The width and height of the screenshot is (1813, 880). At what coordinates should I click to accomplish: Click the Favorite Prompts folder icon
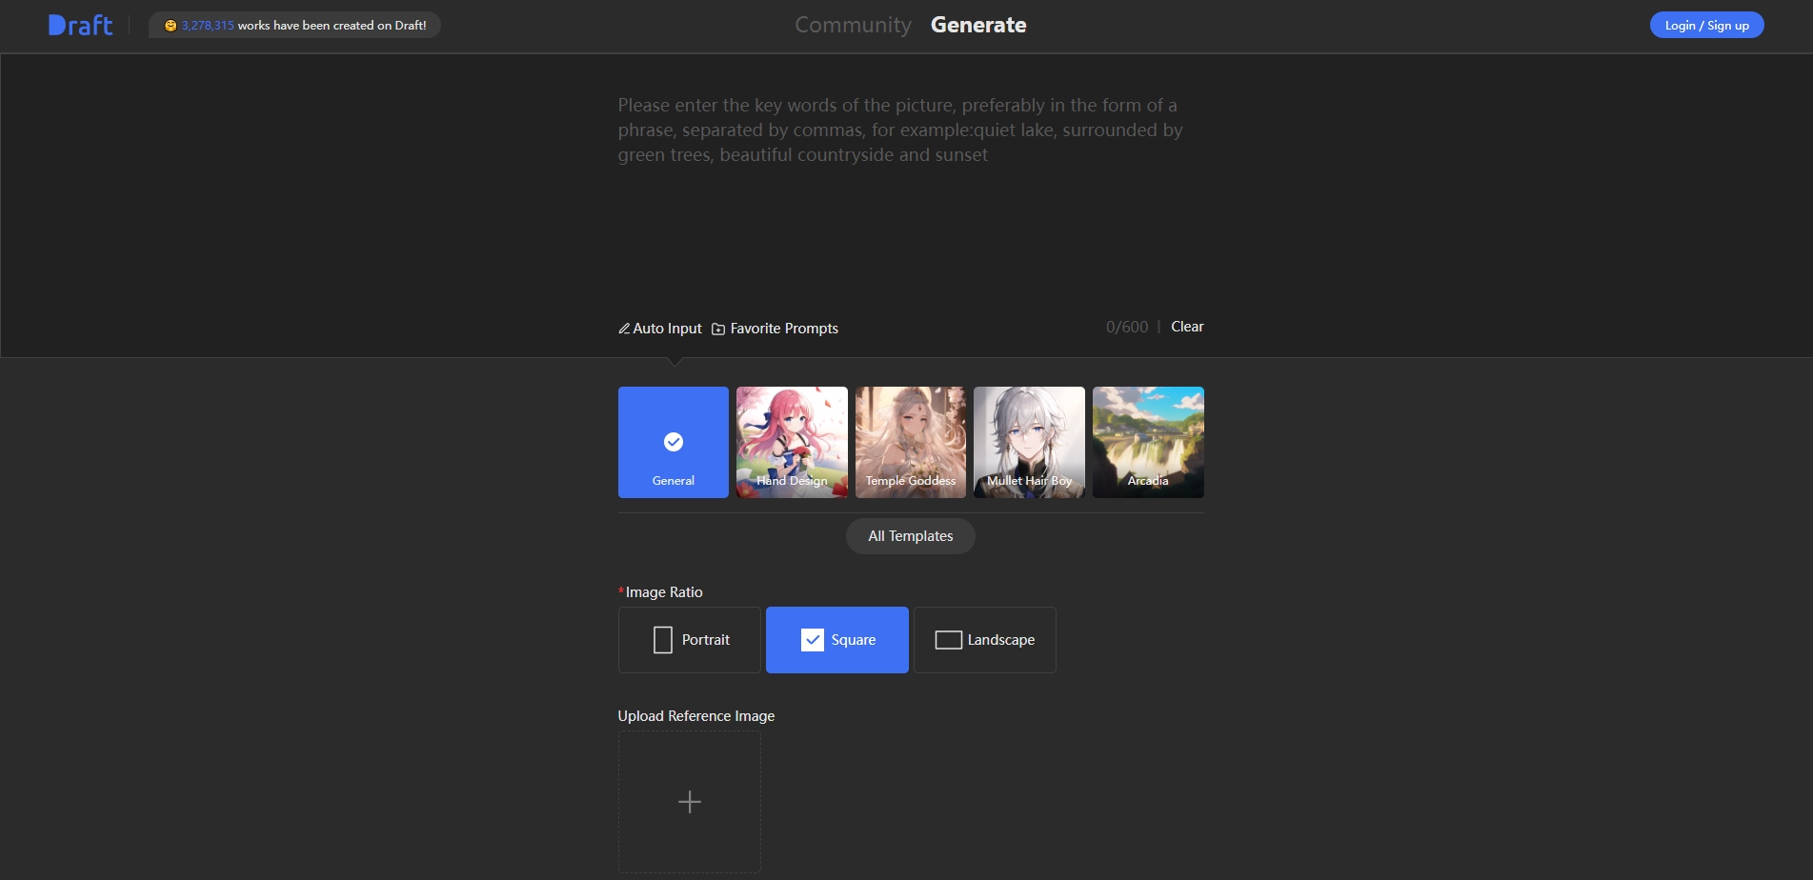[718, 329]
